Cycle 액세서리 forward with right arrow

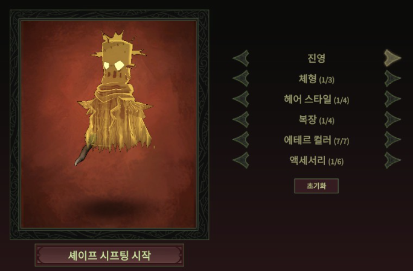tap(392, 160)
